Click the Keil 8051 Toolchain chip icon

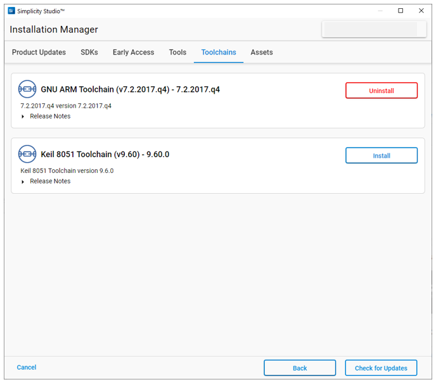coord(27,154)
